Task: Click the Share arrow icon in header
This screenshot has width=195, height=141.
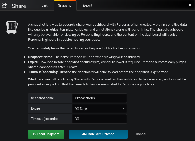Action: coord(5,6)
